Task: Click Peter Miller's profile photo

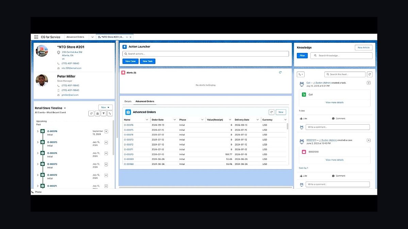Action: pyautogui.click(x=42, y=80)
